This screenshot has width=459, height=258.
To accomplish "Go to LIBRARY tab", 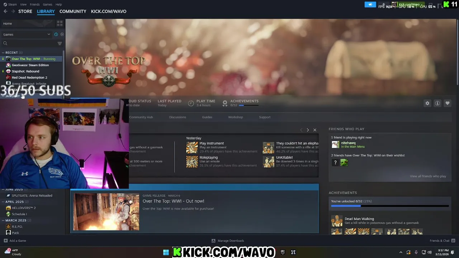I will (46, 11).
